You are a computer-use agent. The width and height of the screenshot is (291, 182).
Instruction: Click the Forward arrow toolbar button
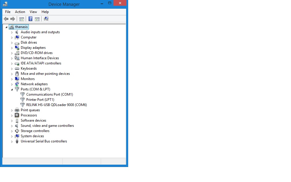coord(12,19)
